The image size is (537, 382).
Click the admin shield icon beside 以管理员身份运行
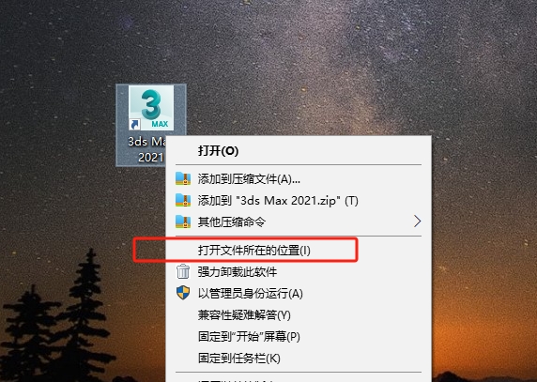point(183,293)
